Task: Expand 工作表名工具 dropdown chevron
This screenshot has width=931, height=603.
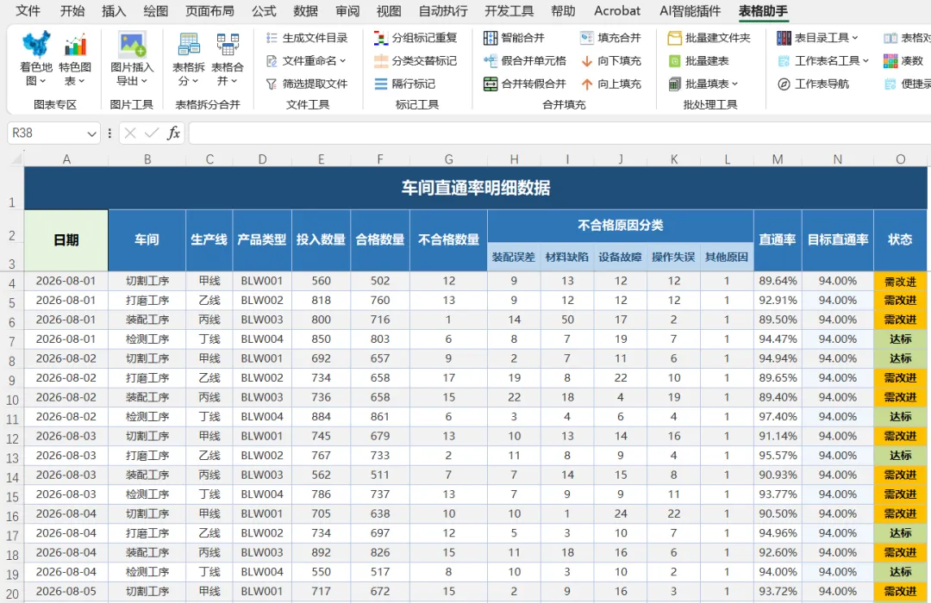Action: (x=865, y=61)
